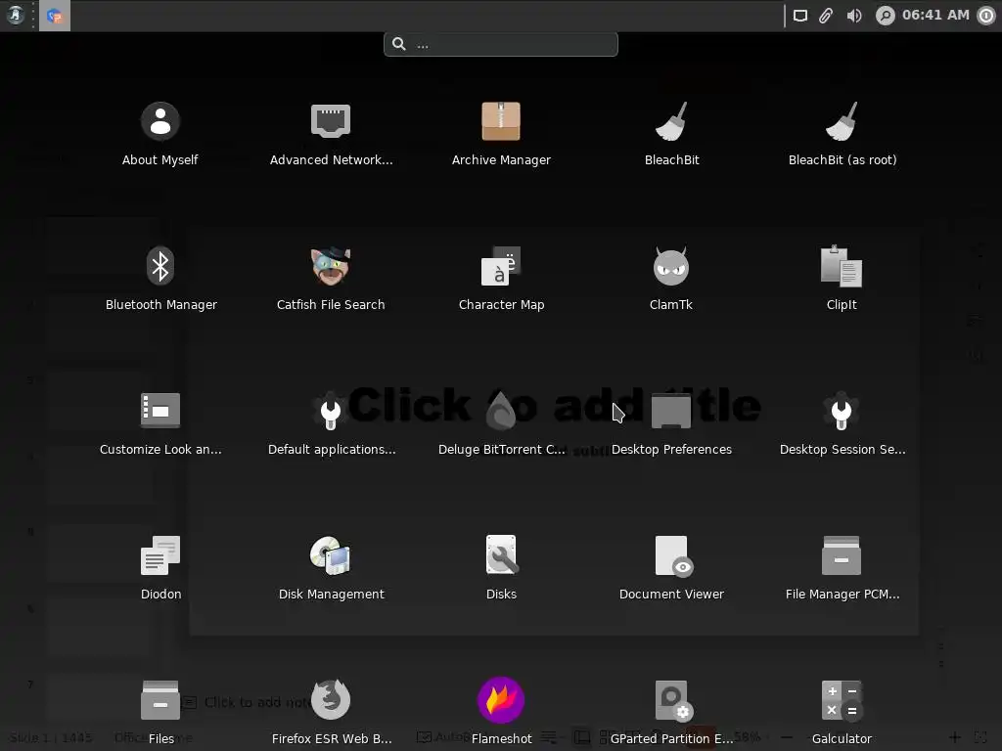Screen dimensions: 1002x751
Task: Open the main menu in panel
Action: coord(15,16)
